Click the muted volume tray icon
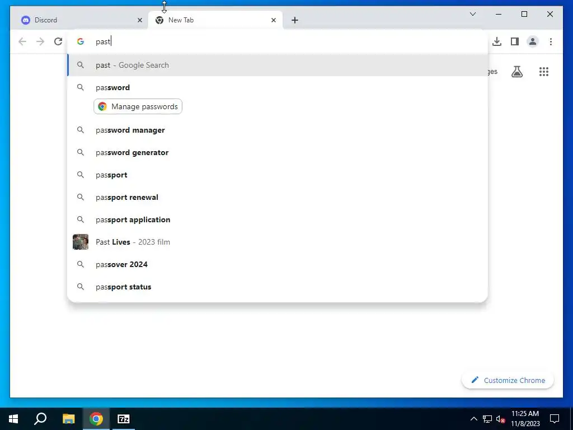573x430 pixels. [500, 419]
